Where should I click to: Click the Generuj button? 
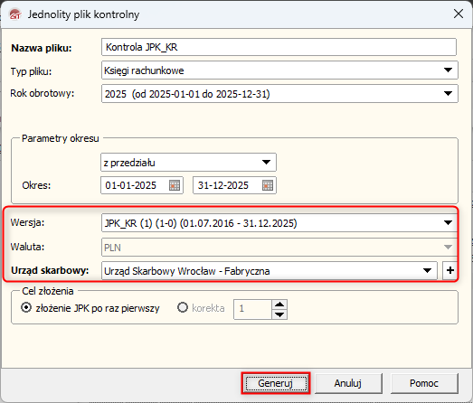(x=276, y=383)
